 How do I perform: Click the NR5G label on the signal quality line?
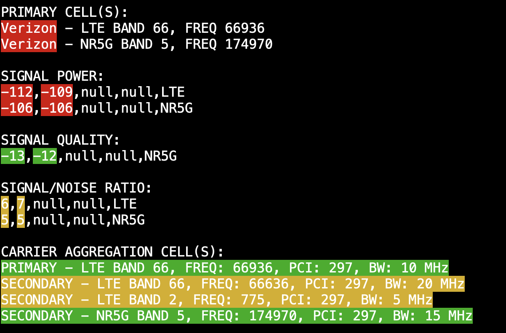[x=160, y=156]
